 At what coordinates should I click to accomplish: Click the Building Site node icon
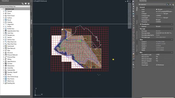point(6,83)
